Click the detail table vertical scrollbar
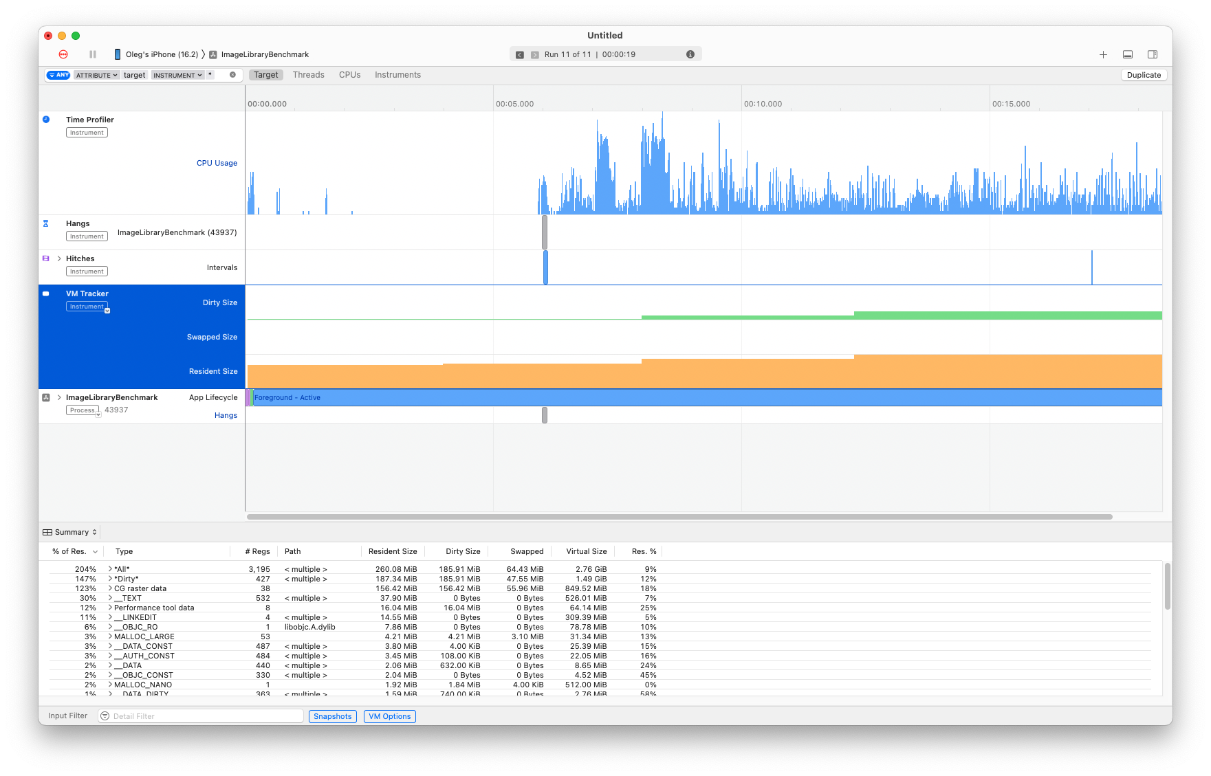The height and width of the screenshot is (776, 1211). coord(1167,586)
